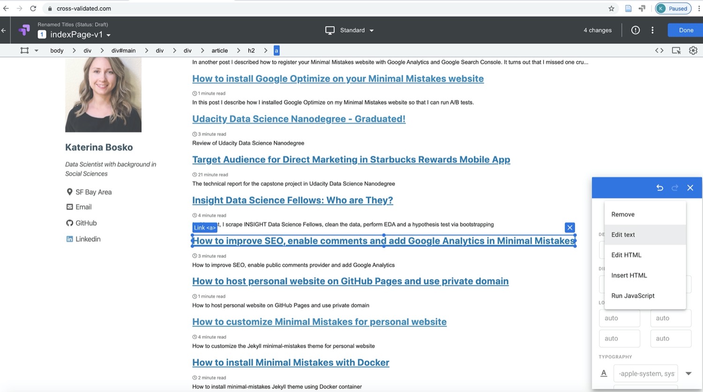Select article in breadcrumb path
This screenshot has width=703, height=392.
219,51
